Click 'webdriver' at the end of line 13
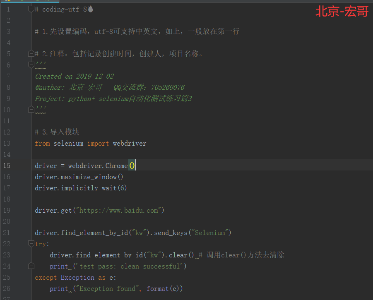 [130, 143]
